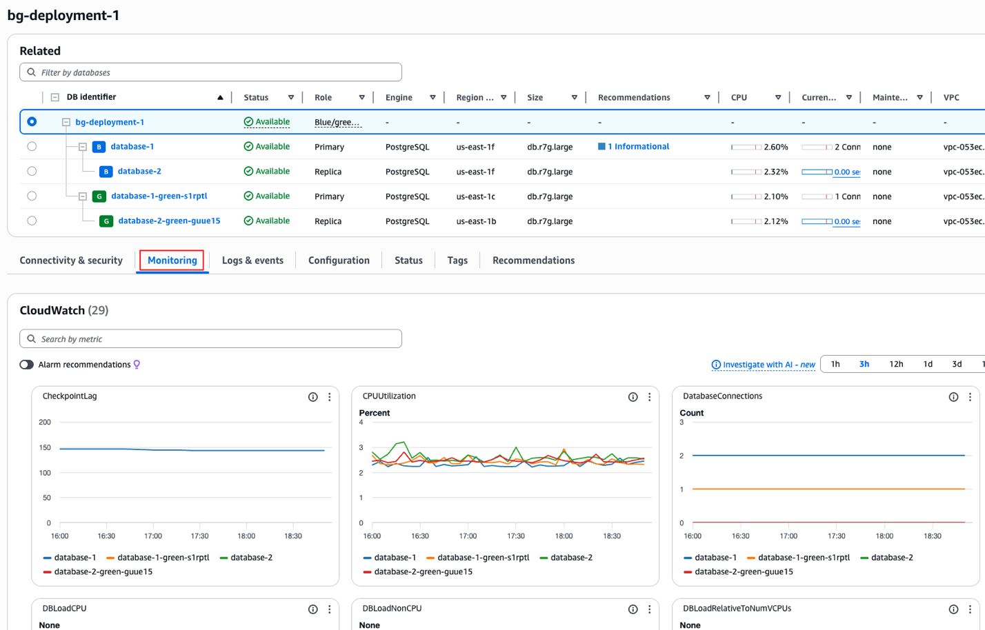This screenshot has height=630, width=985.
Task: Click the lightbulb icon beside Alarm recommendations
Action: coord(137,365)
